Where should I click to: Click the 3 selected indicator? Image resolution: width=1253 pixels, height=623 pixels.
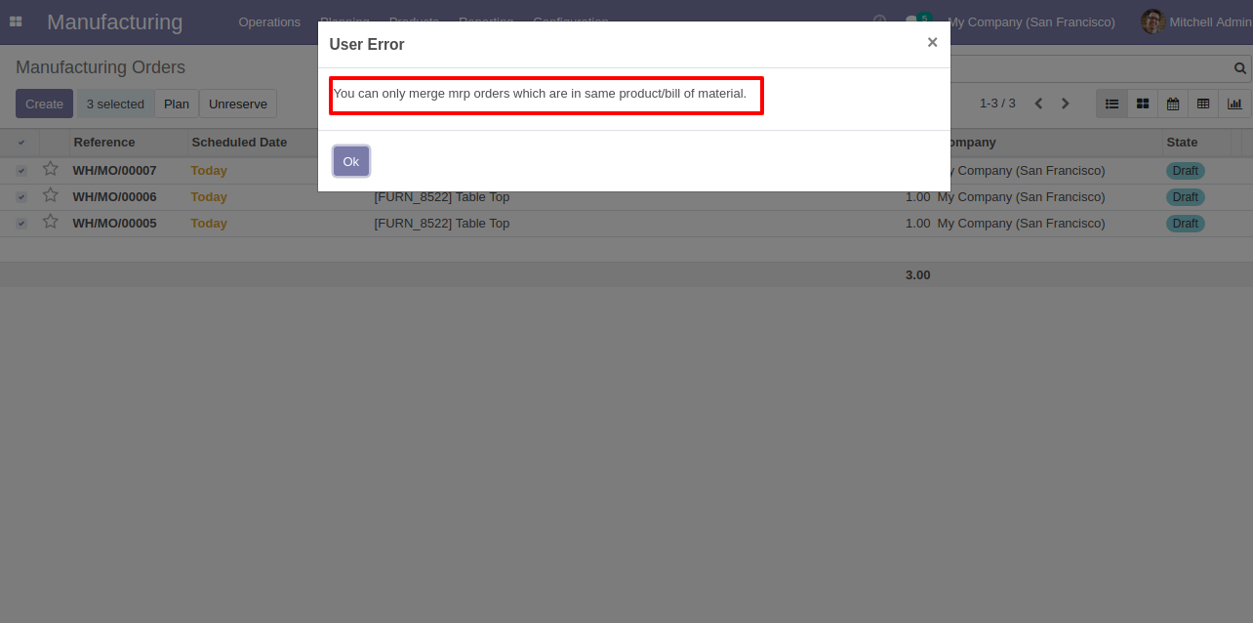pos(115,104)
